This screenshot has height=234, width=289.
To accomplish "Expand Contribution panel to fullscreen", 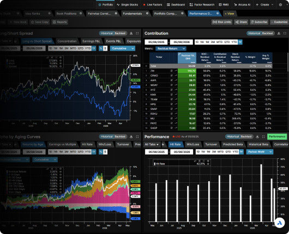I will pyautogui.click(x=285, y=33).
